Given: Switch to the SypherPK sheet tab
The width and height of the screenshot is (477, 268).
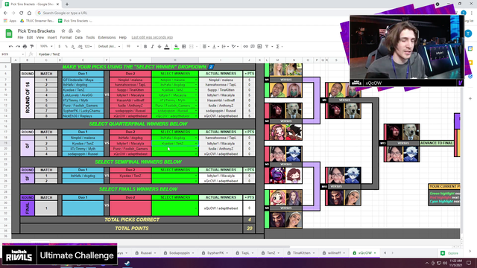Looking at the screenshot, I should click(215, 253).
